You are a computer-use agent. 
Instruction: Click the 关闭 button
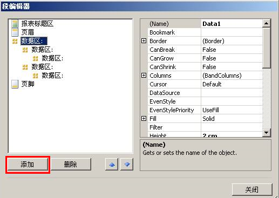252,189
